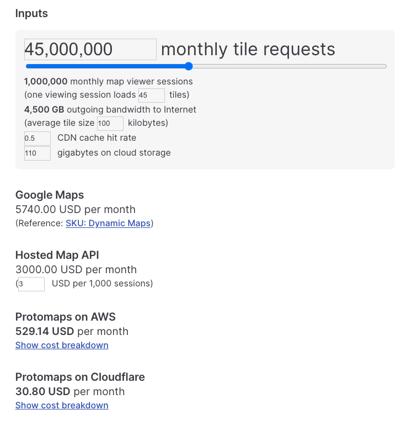This screenshot has width=418, height=431.
Task: Click the 'CDN cache hit rate' label
Action: coord(97,138)
